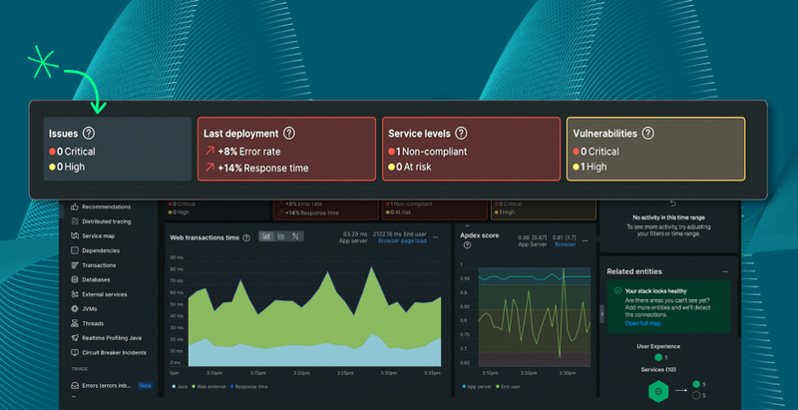Open the Vulnerabilities summary card

coord(655,149)
